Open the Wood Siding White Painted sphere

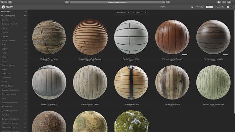90,37
